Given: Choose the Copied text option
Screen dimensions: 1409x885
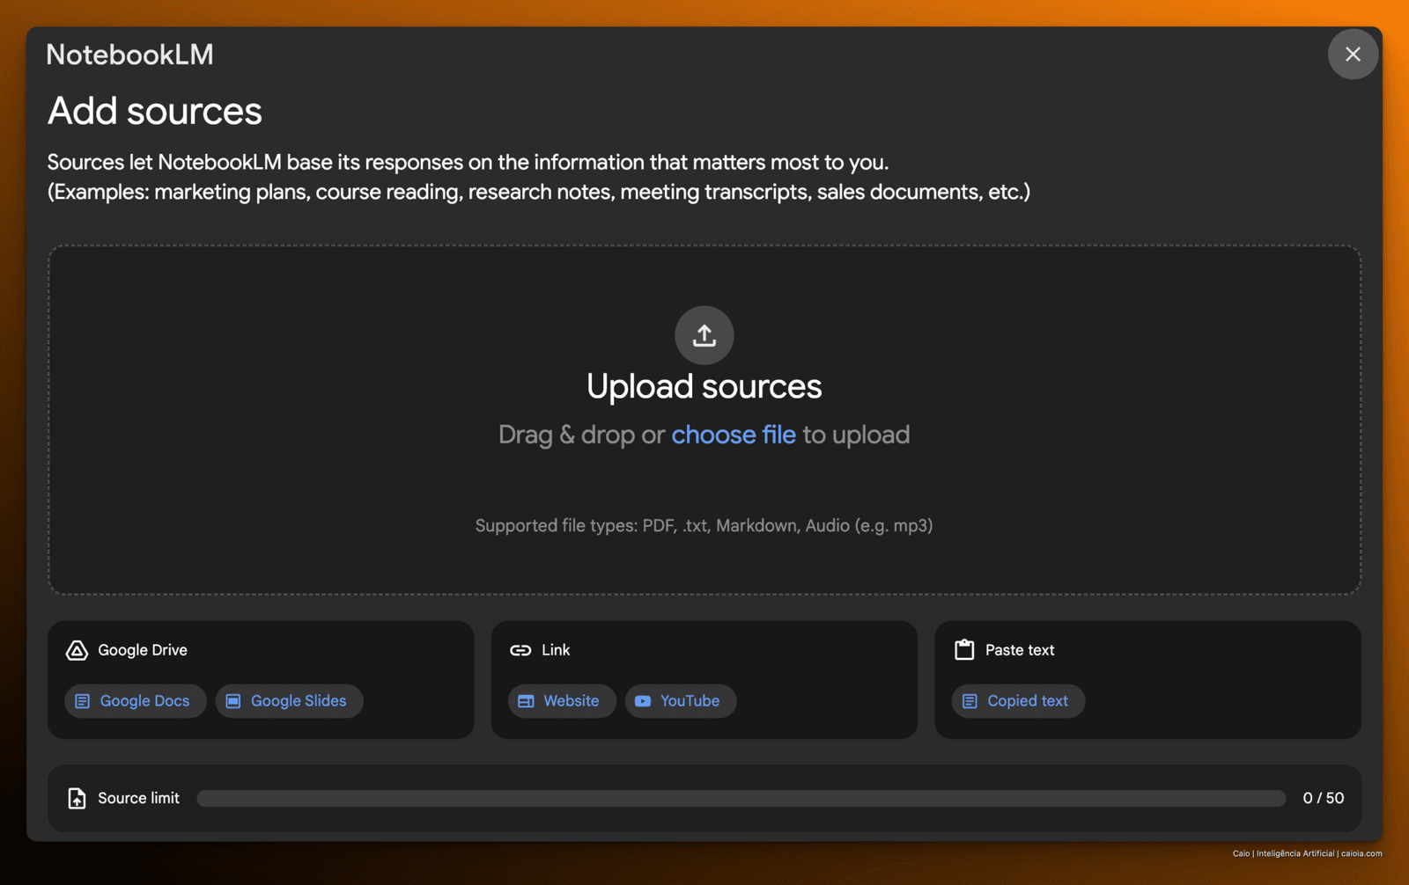Looking at the screenshot, I should click(x=1018, y=701).
